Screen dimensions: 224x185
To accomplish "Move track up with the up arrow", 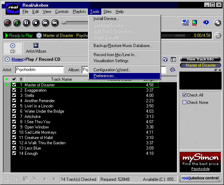I will coord(45,179).
